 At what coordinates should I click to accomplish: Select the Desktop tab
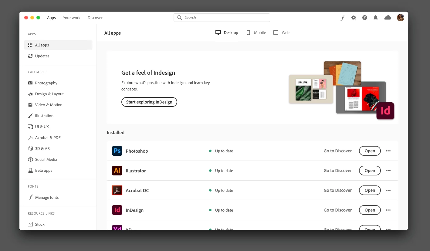pos(227,32)
